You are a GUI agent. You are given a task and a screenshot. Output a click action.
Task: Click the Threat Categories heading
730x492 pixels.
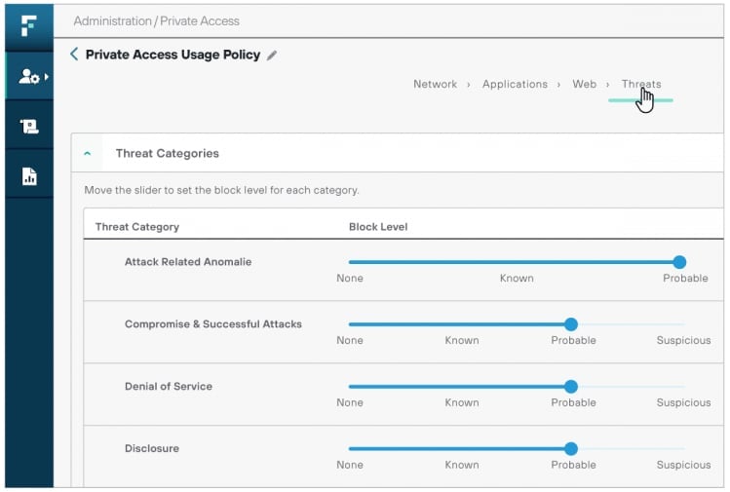pos(167,153)
